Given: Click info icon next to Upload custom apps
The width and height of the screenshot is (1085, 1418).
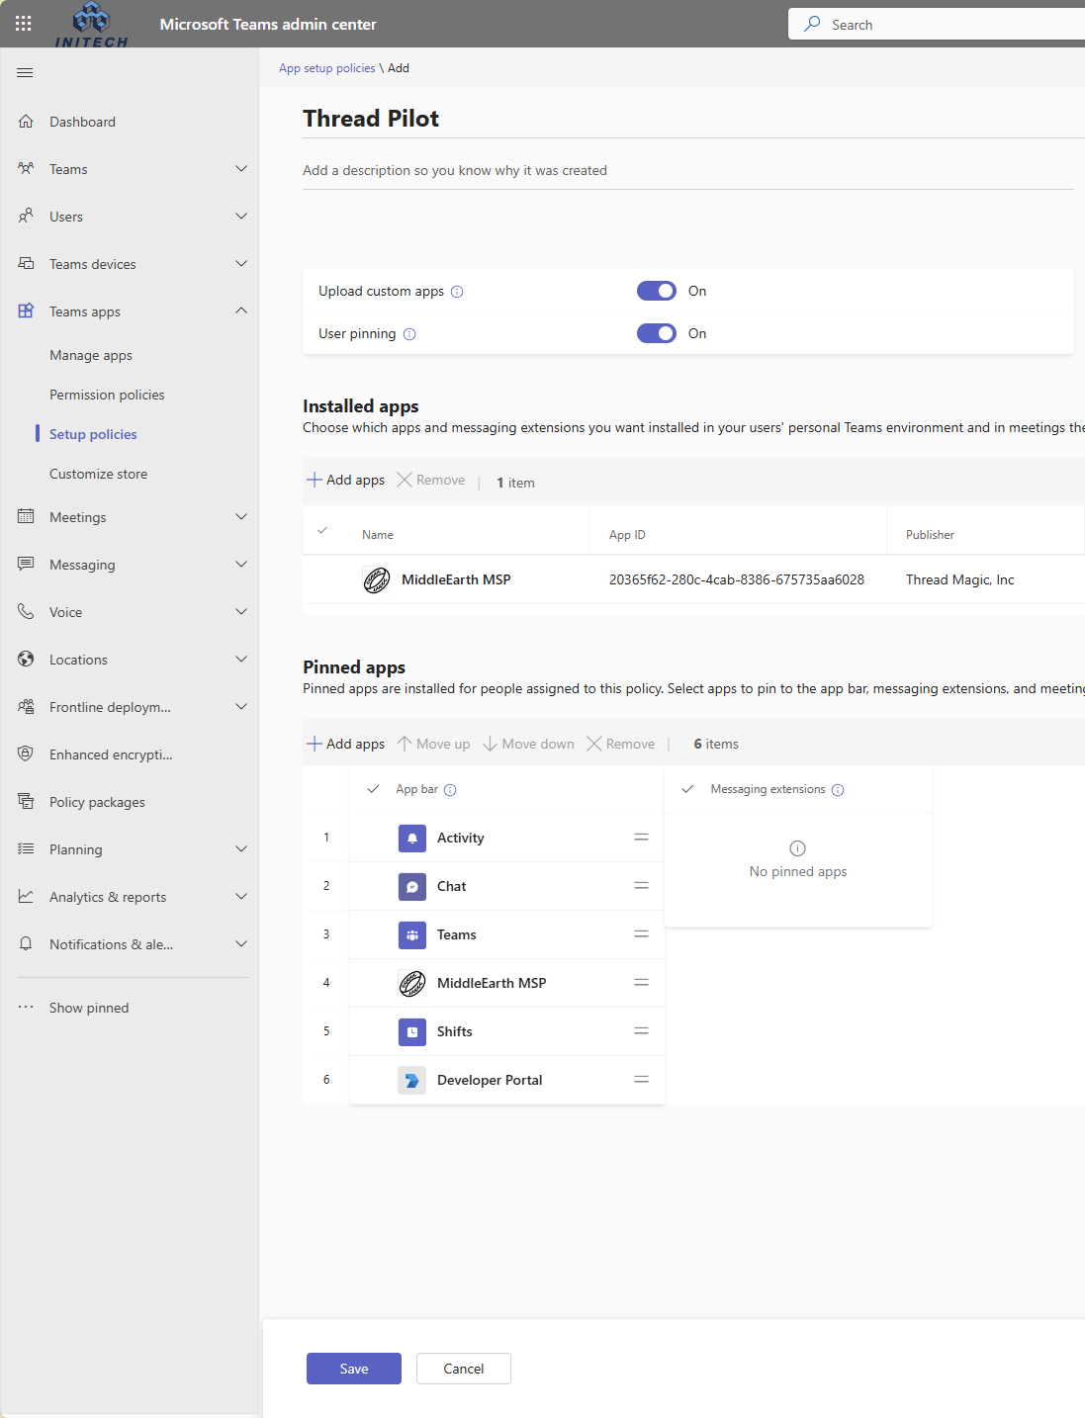Looking at the screenshot, I should point(457,292).
